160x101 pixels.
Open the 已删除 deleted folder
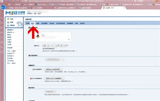pos(9,42)
